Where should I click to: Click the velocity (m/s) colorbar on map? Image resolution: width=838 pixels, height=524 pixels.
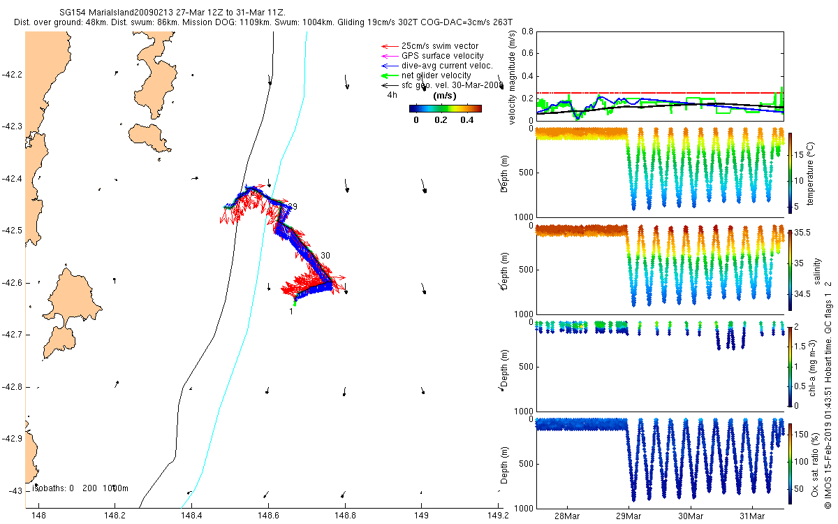[x=445, y=108]
